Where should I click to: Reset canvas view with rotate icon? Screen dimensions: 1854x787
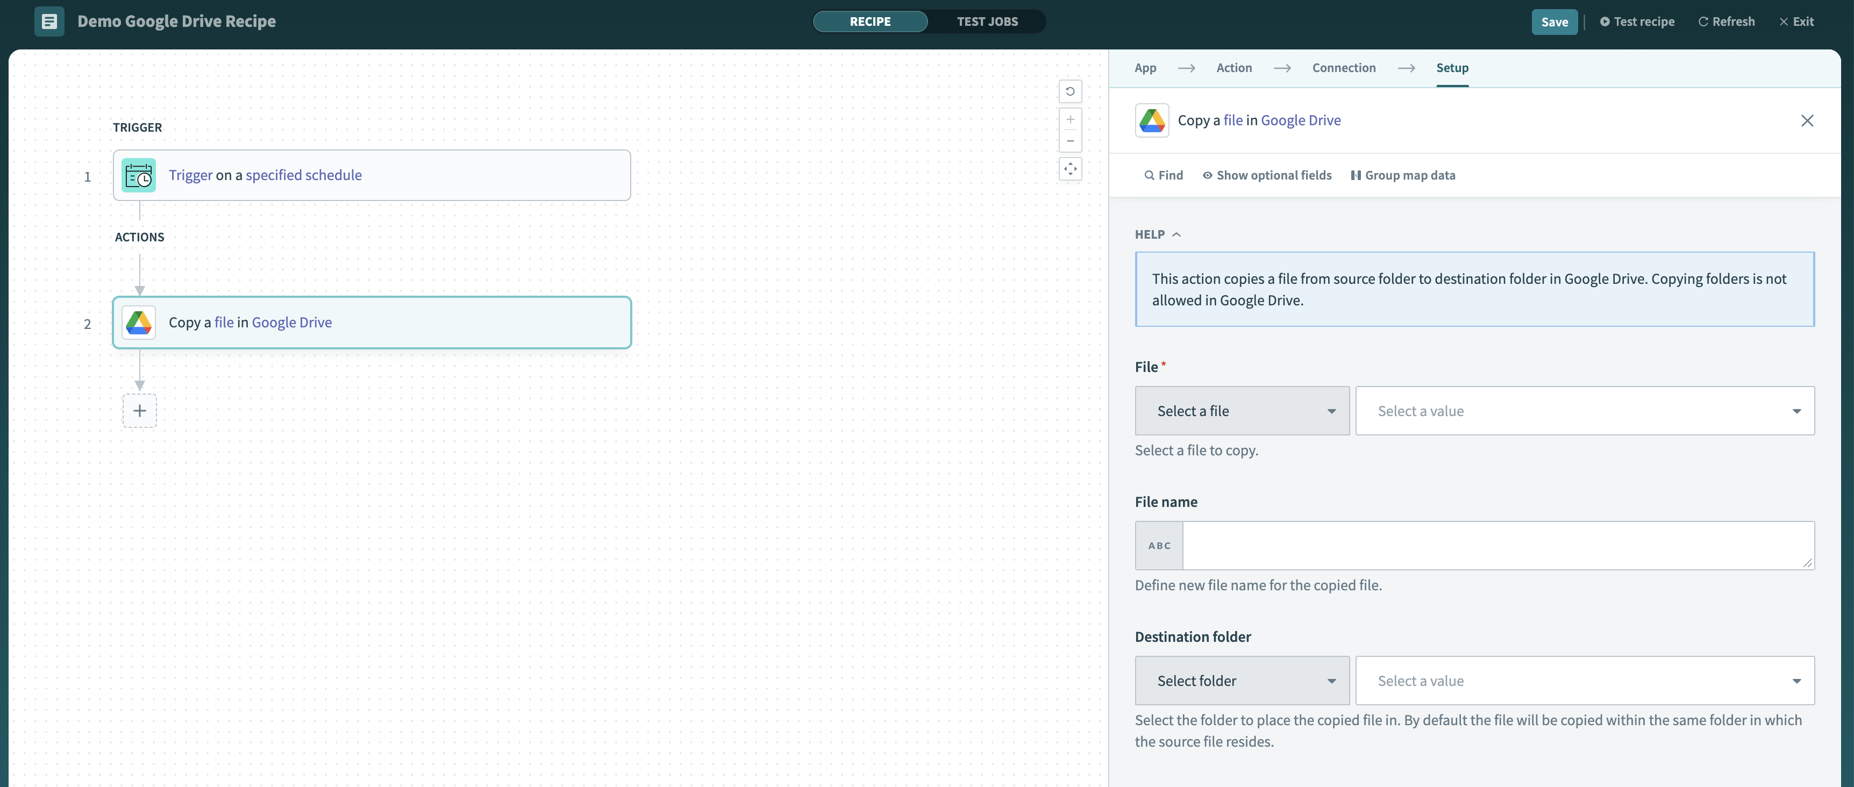tap(1070, 91)
